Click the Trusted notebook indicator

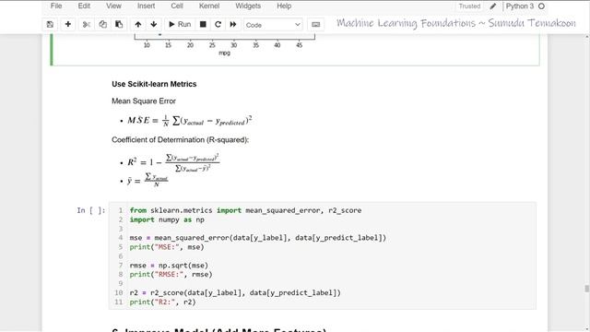click(469, 6)
